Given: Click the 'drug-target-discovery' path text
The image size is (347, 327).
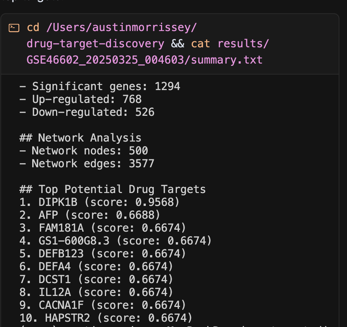Looking at the screenshot, I should 95,44.
